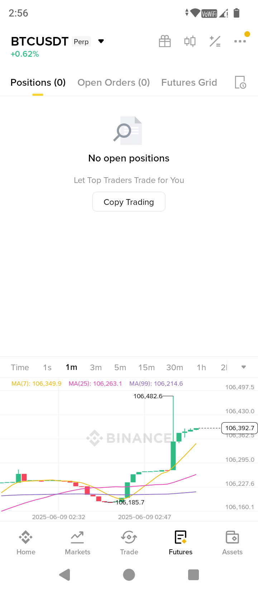Tap the Copy Trading button
Image resolution: width=258 pixels, height=592 pixels.
[x=129, y=202]
